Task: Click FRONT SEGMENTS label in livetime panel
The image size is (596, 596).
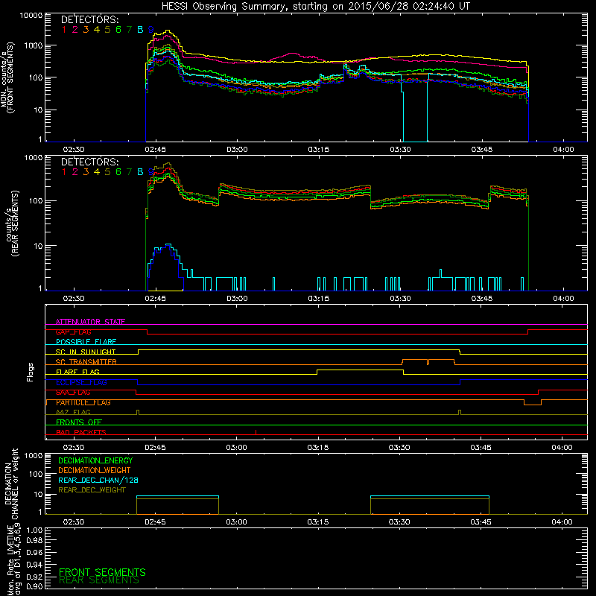Action: [x=102, y=572]
